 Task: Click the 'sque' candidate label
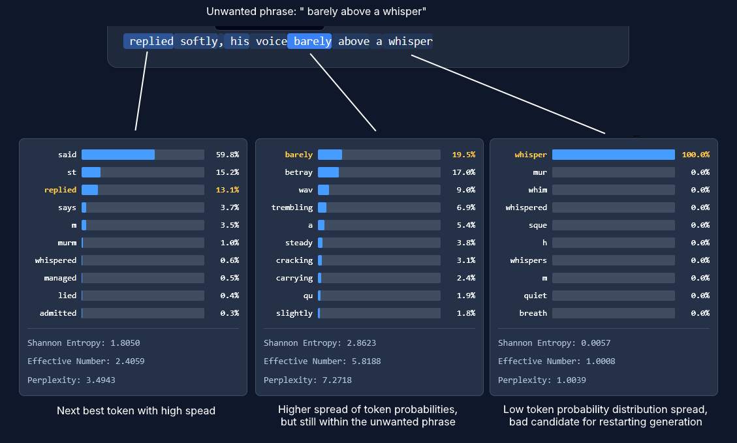click(538, 226)
